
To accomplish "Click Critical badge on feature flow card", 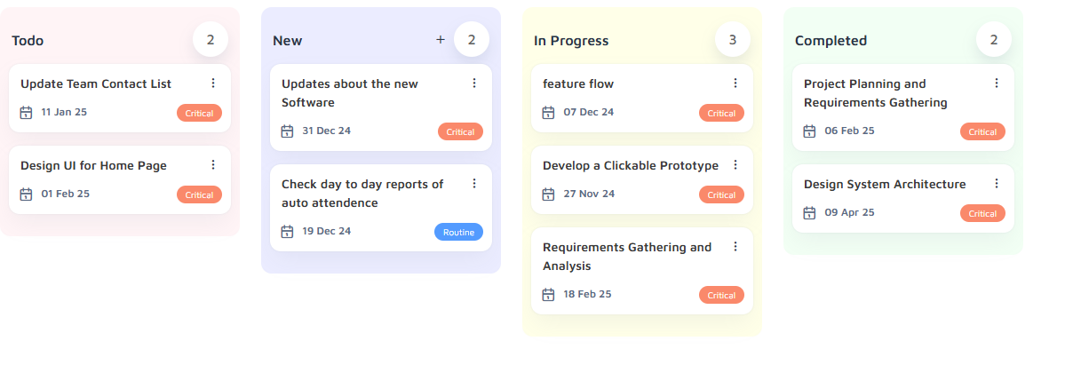I will tap(721, 113).
